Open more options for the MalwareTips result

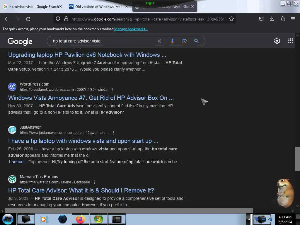pos(94,182)
